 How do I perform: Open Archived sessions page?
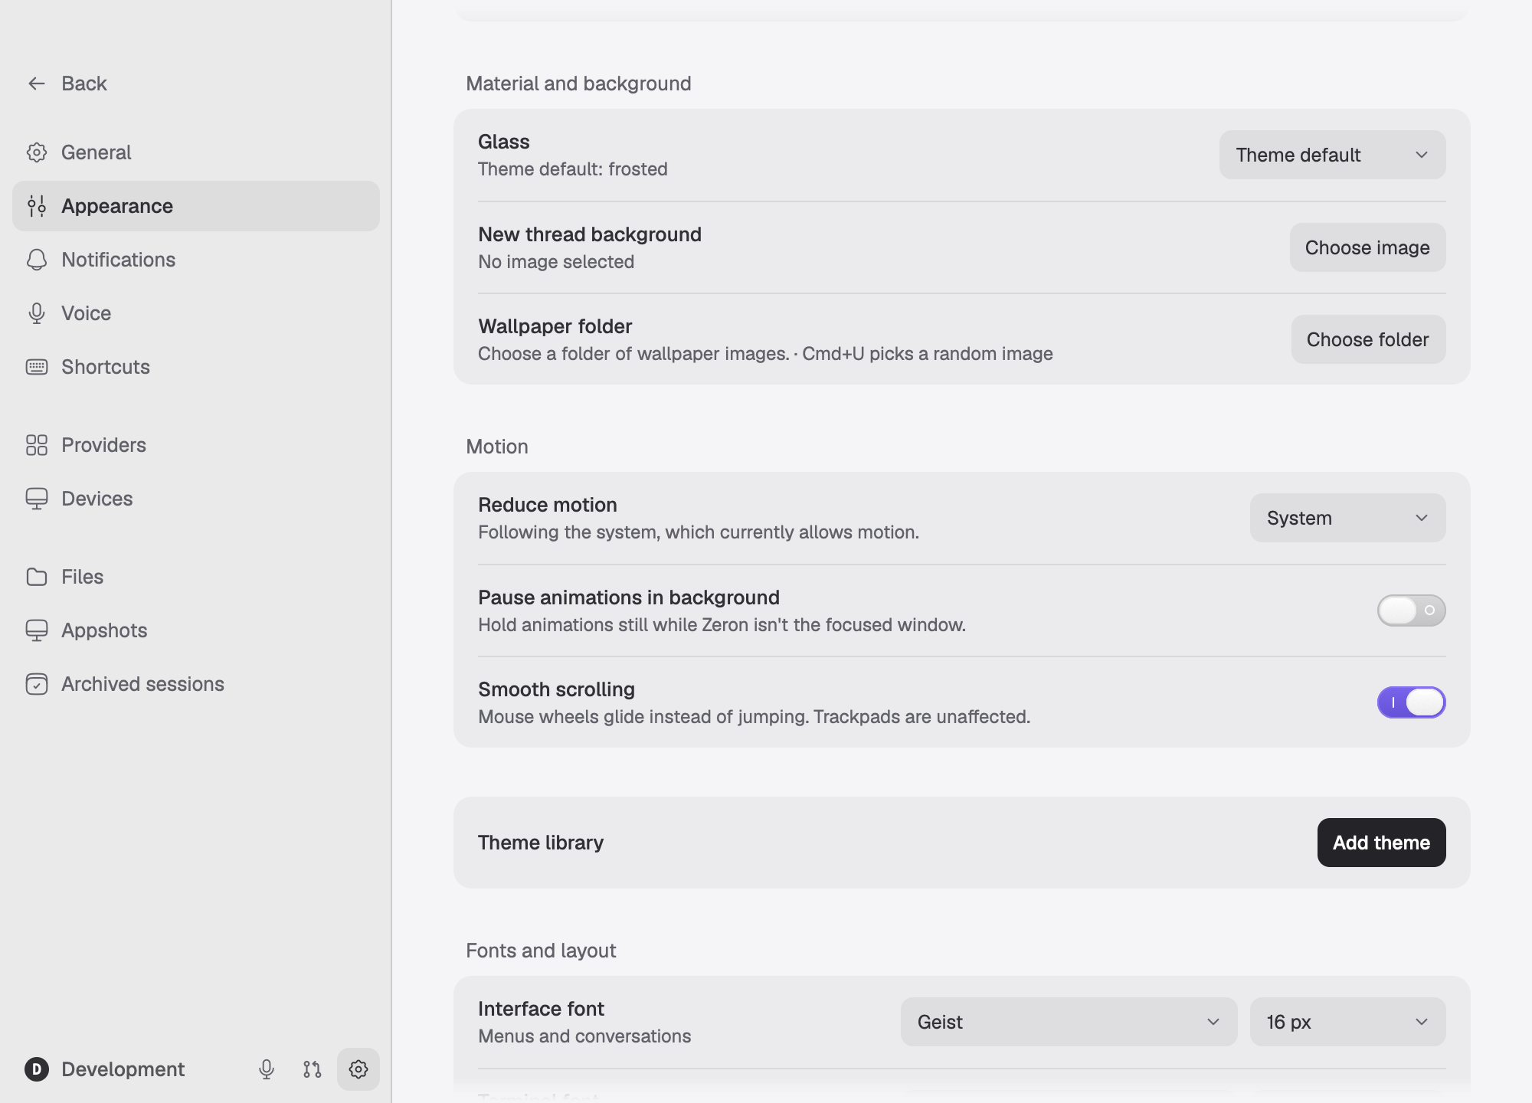coord(196,684)
